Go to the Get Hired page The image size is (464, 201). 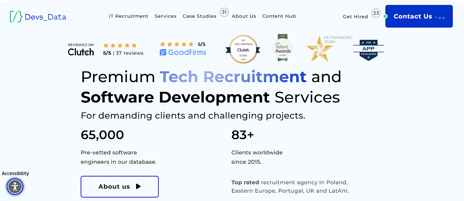pyautogui.click(x=355, y=17)
